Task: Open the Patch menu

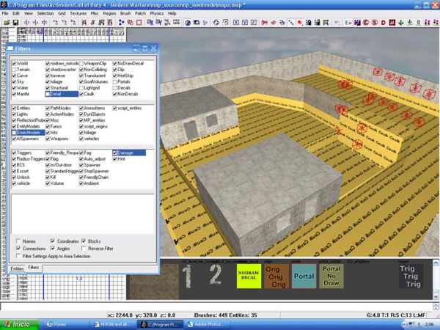Action: 140,13
